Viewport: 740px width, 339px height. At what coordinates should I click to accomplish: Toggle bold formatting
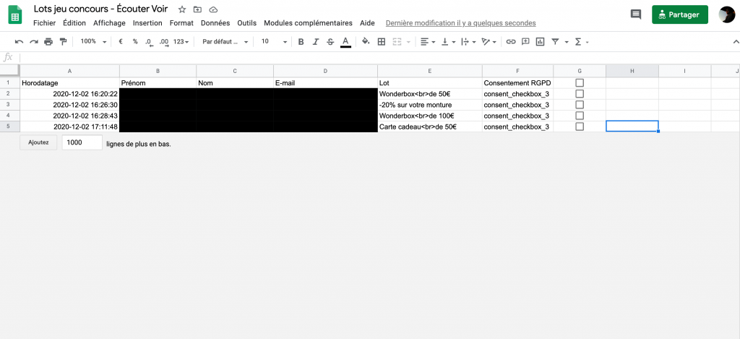coord(301,42)
